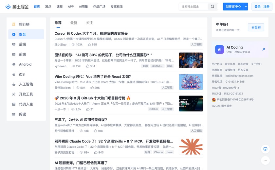Open APP in top navigation
The image size is (275, 170).
pyautogui.click(x=71, y=7)
